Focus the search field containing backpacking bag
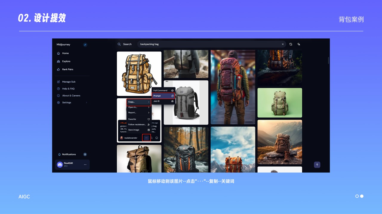Viewport: 382px width, 214px height. click(211, 44)
